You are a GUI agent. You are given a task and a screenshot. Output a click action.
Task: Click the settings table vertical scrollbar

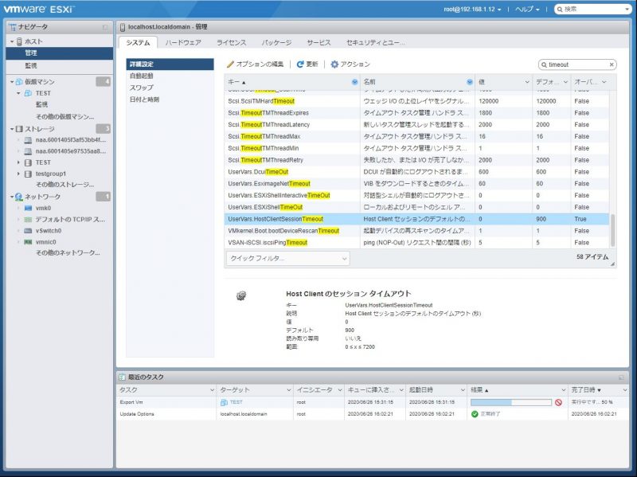[612, 230]
